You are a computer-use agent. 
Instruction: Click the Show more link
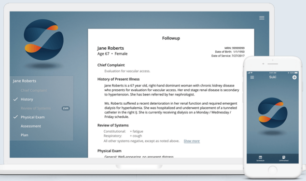pos(192,141)
